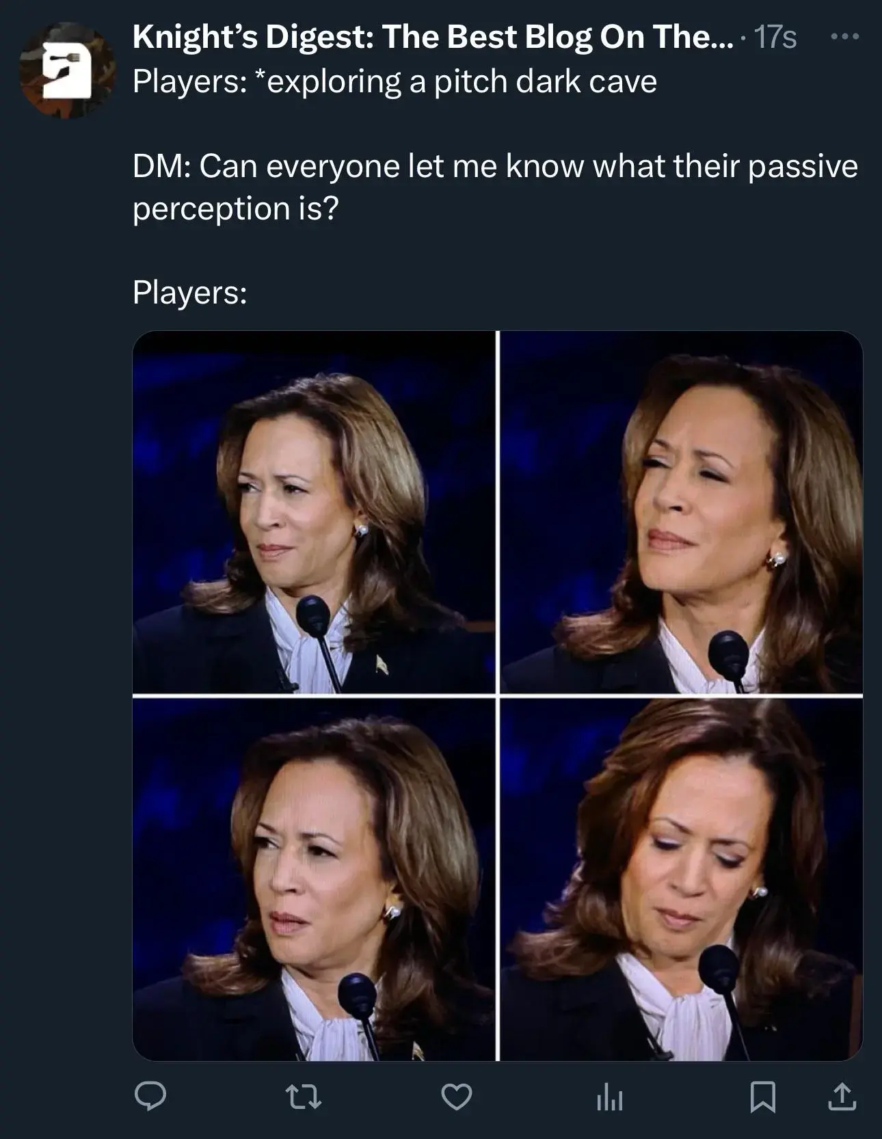The width and height of the screenshot is (882, 1139).
Task: Open the more options ellipsis menu
Action: coord(844,36)
